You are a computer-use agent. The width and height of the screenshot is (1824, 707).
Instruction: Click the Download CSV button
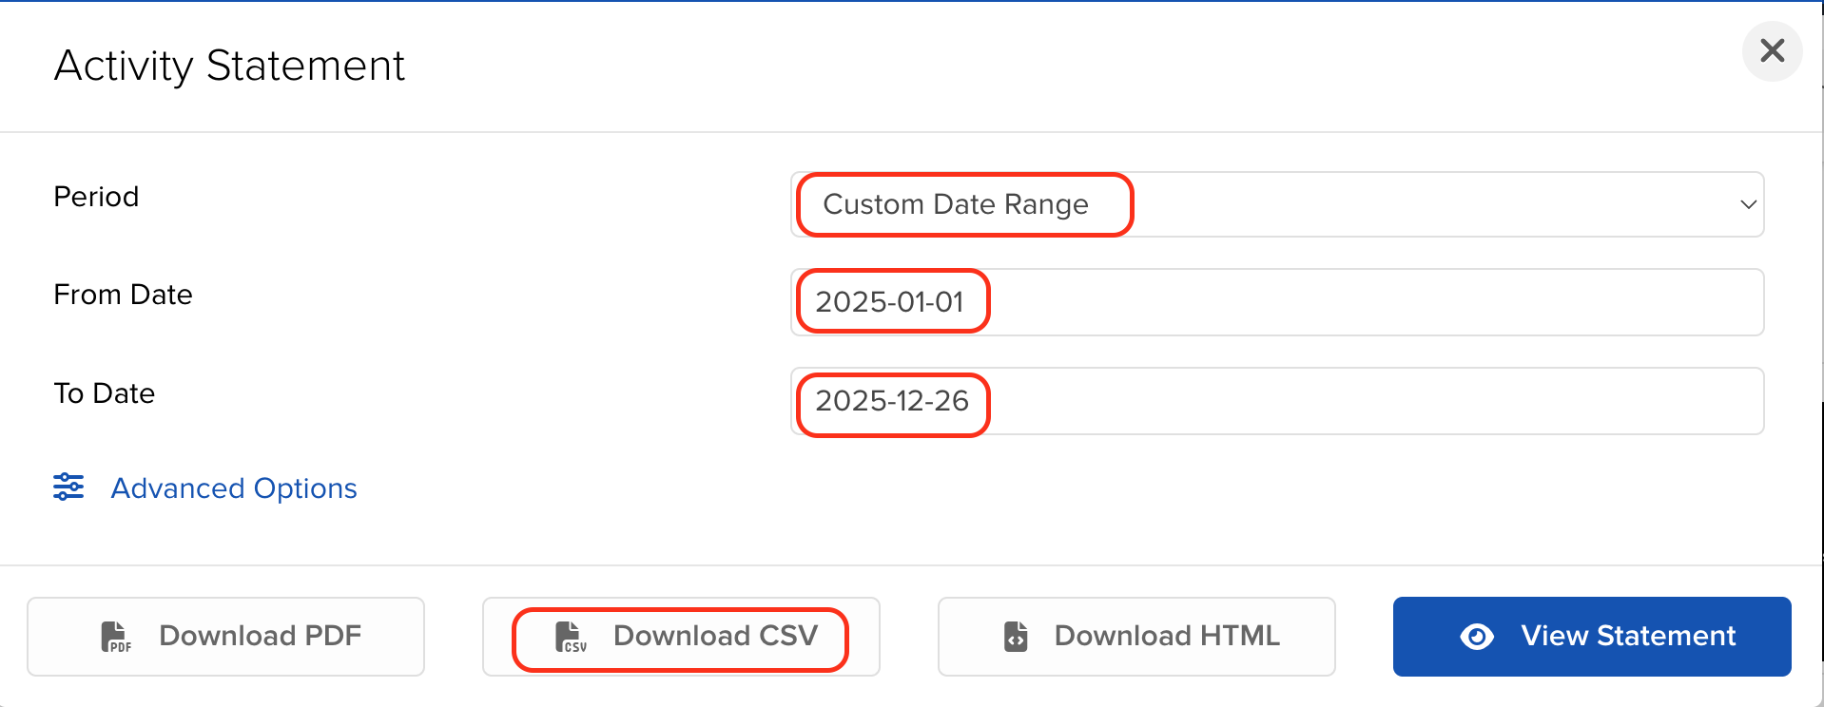(x=680, y=637)
